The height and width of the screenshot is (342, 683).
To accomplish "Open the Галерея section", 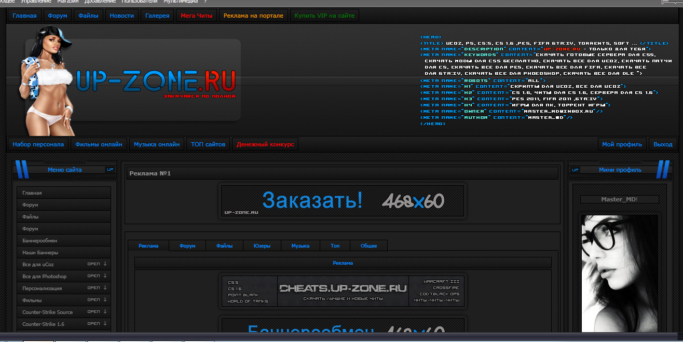I will 157,16.
